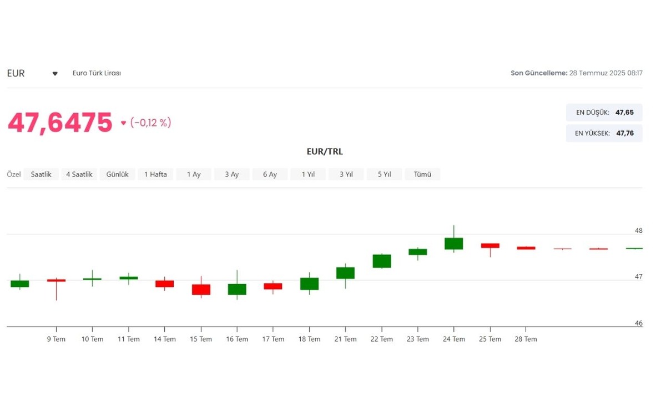Click the 22 Tem green candlestick
This screenshot has width=666, height=416.
click(382, 261)
